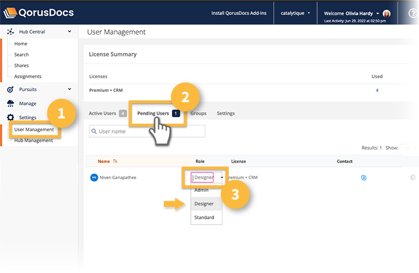Click the Manage menu label
This screenshot has width=419, height=273.
(x=27, y=103)
